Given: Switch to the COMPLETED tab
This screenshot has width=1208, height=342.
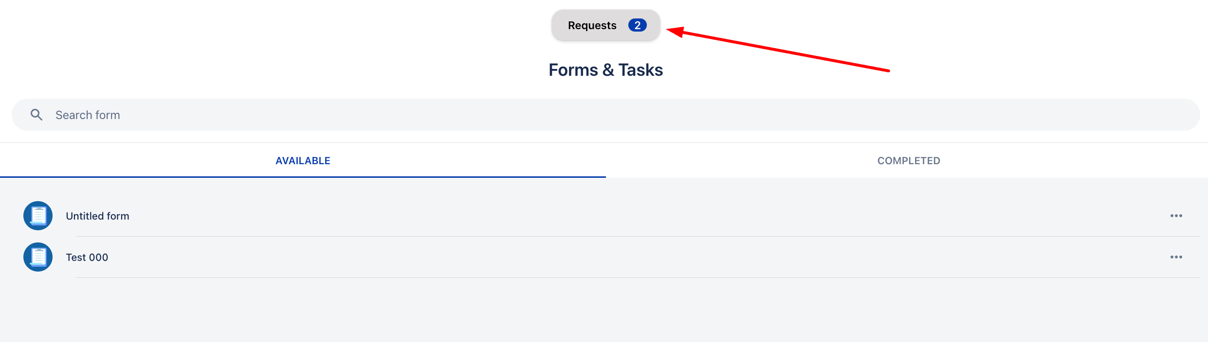Looking at the screenshot, I should click(909, 161).
